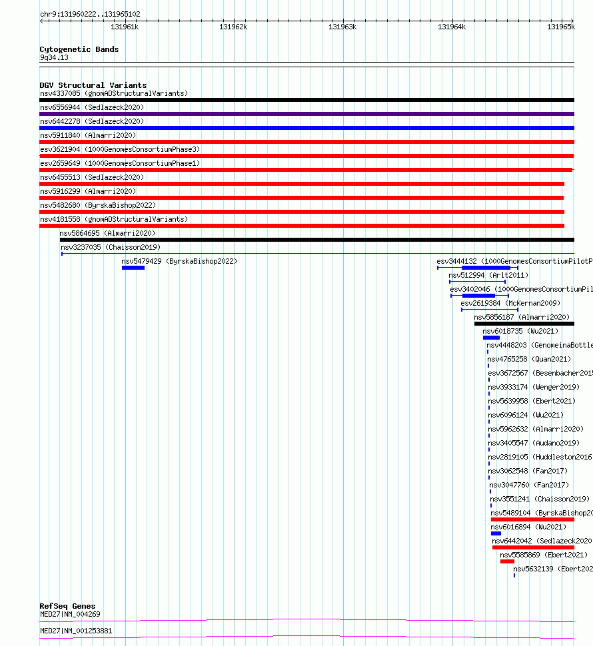Click the 131964k ruler position

tap(452, 27)
